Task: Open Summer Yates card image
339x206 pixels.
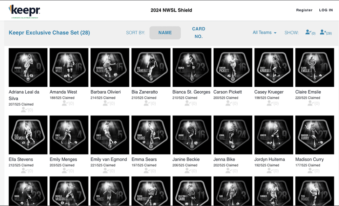Action: 274,191
